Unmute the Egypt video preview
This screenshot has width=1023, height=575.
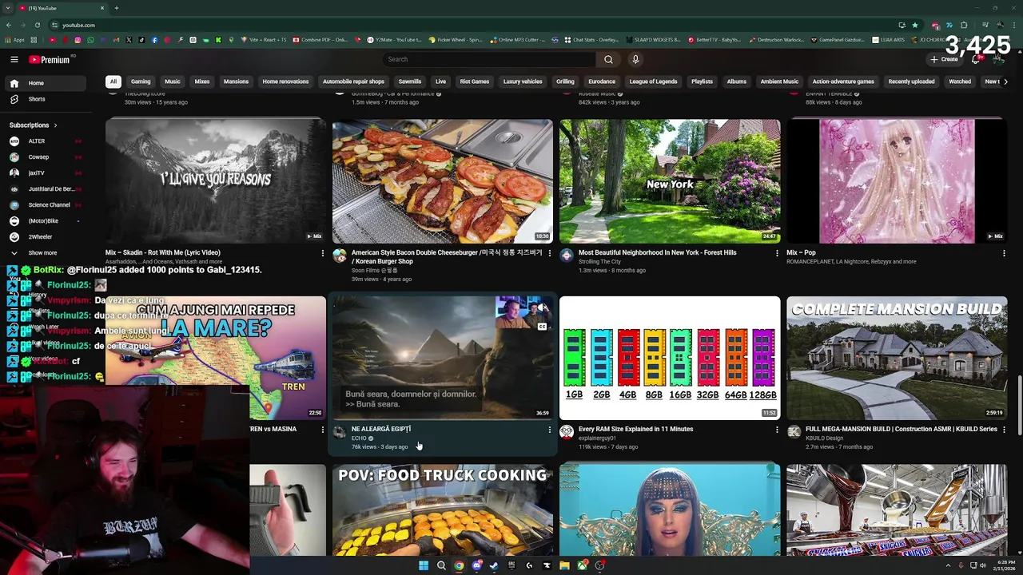(542, 307)
